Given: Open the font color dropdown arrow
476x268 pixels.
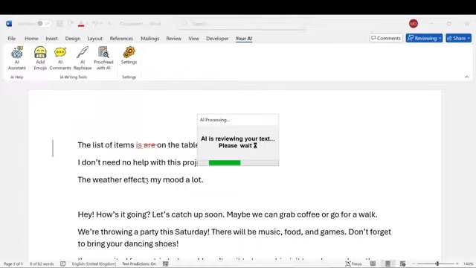Looking at the screenshot, I should pyautogui.click(x=87, y=24).
